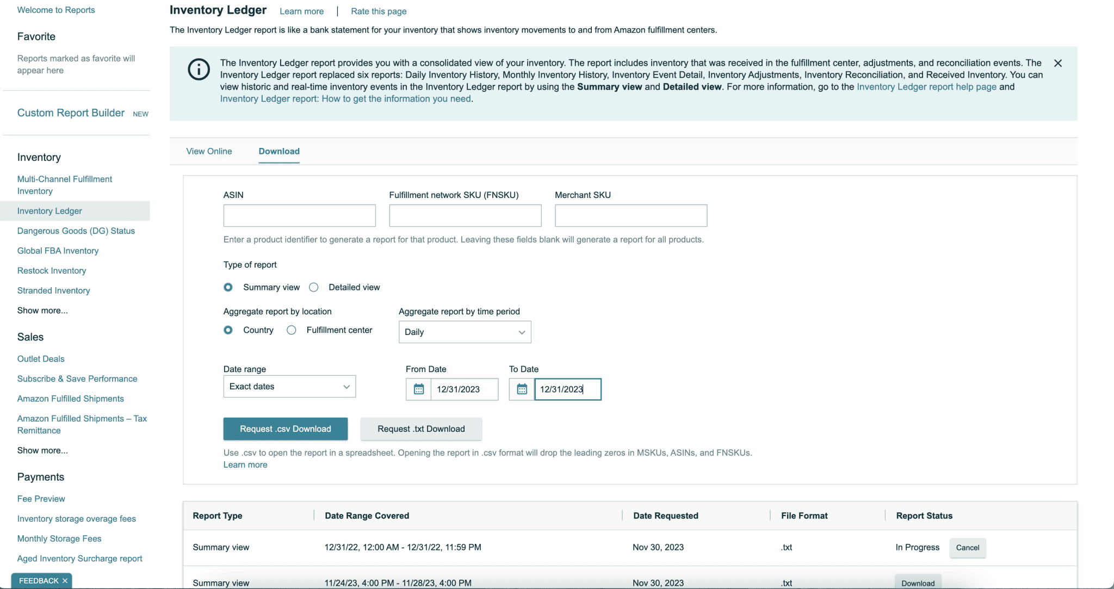Switch to the View Online tab
This screenshot has height=589, width=1114.
(x=209, y=151)
